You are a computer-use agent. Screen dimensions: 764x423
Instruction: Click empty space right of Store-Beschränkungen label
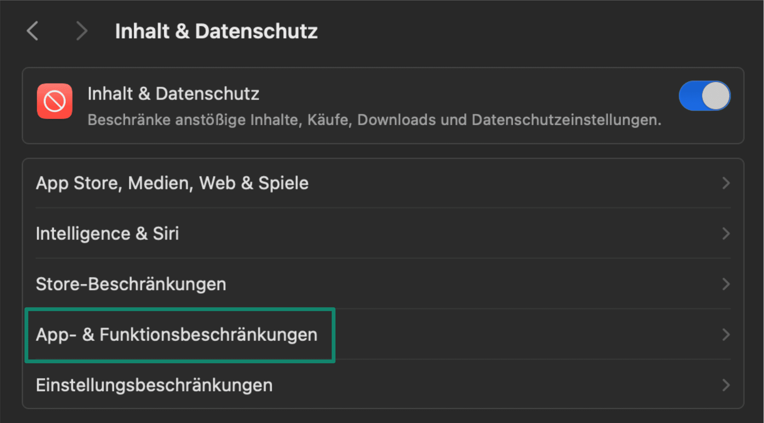pos(460,284)
